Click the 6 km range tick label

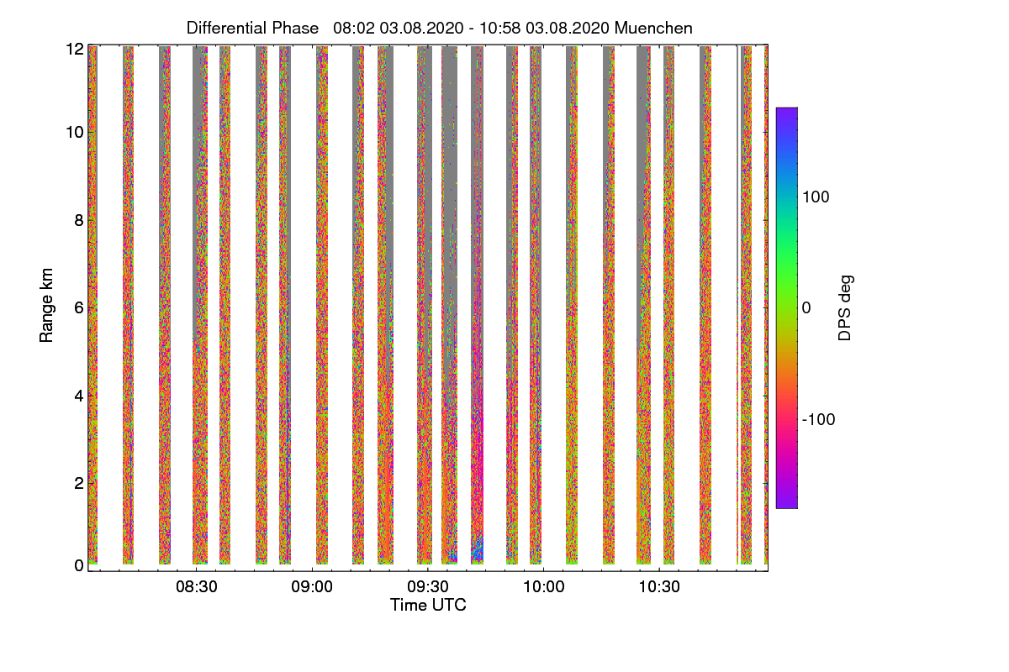click(x=79, y=307)
